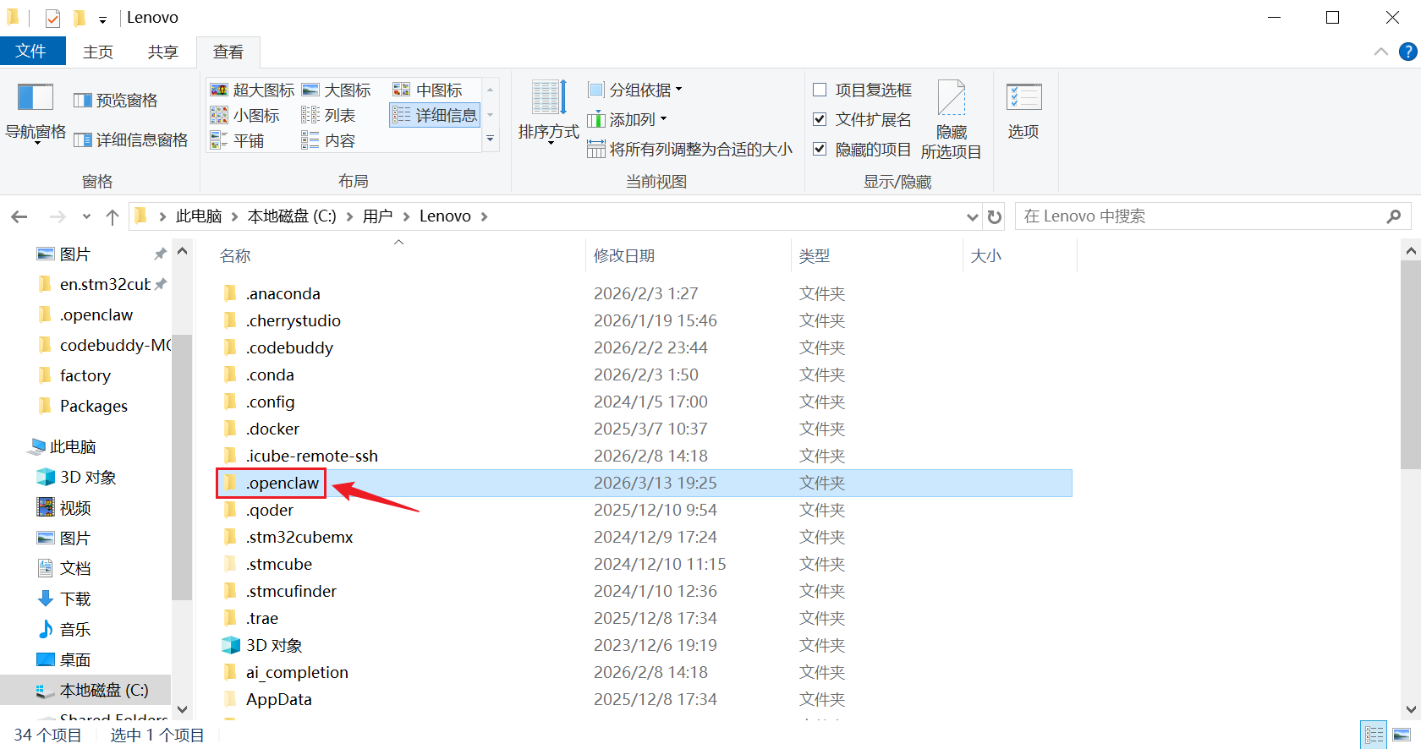1421x749 pixels.
Task: Select 本地磁盘 (C:) in the navigation pane
Action: pos(85,690)
